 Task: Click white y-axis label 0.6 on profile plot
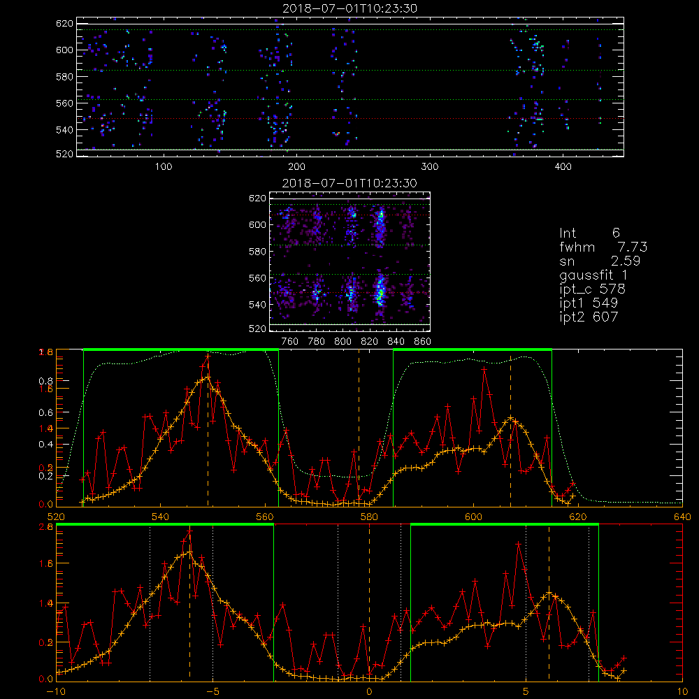click(45, 413)
